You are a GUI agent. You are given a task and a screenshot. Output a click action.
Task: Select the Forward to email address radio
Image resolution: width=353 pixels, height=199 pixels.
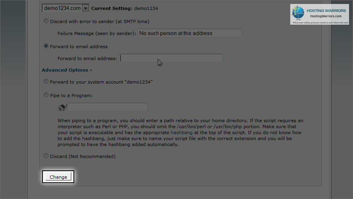pyautogui.click(x=46, y=46)
